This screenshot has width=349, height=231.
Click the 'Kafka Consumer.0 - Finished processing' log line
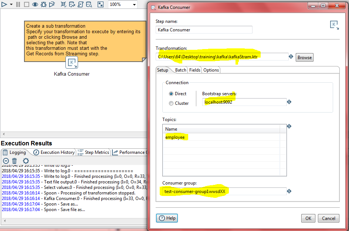pyautogui.click(x=75, y=199)
